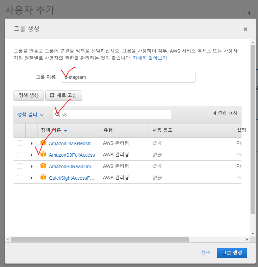This screenshot has height=267, width=258.
Task: Click the 그룹 생성 blue button
Action: (x=232, y=253)
